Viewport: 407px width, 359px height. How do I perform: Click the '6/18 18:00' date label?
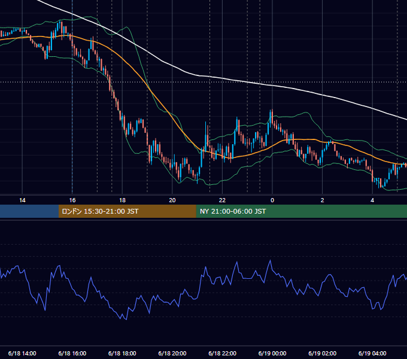(x=122, y=353)
